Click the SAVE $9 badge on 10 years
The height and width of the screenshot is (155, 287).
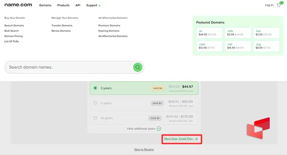click(155, 118)
